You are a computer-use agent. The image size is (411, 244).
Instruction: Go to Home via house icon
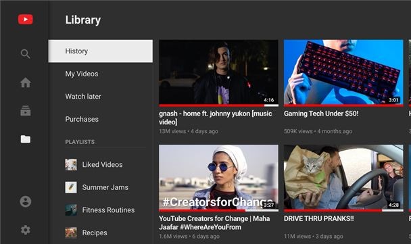(x=26, y=82)
